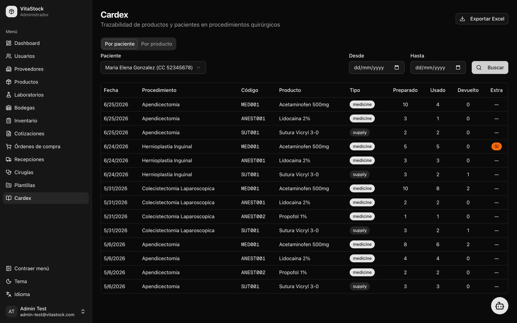Click Sutura Vicryl 3-0 in the 5/6/2026 row

click(x=299, y=286)
